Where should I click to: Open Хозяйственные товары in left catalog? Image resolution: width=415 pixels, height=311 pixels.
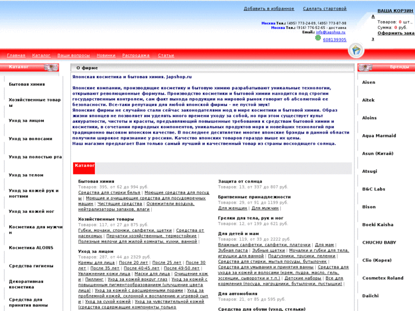tap(35, 103)
